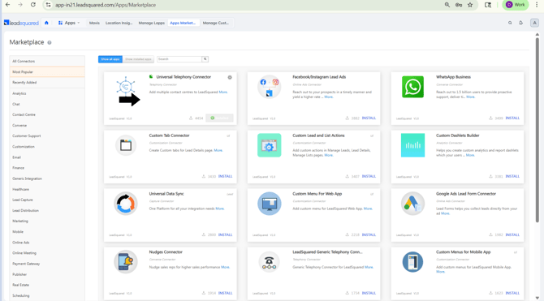
Task: Click the Custom Dashlets Builder icon
Action: coord(412,145)
